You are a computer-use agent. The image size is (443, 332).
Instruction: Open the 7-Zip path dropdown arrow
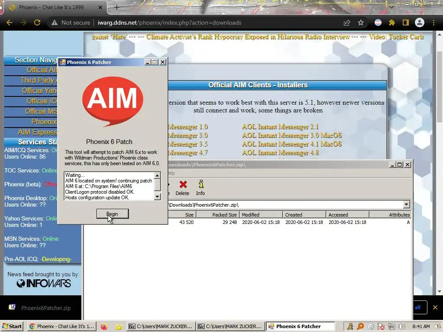pos(406,204)
